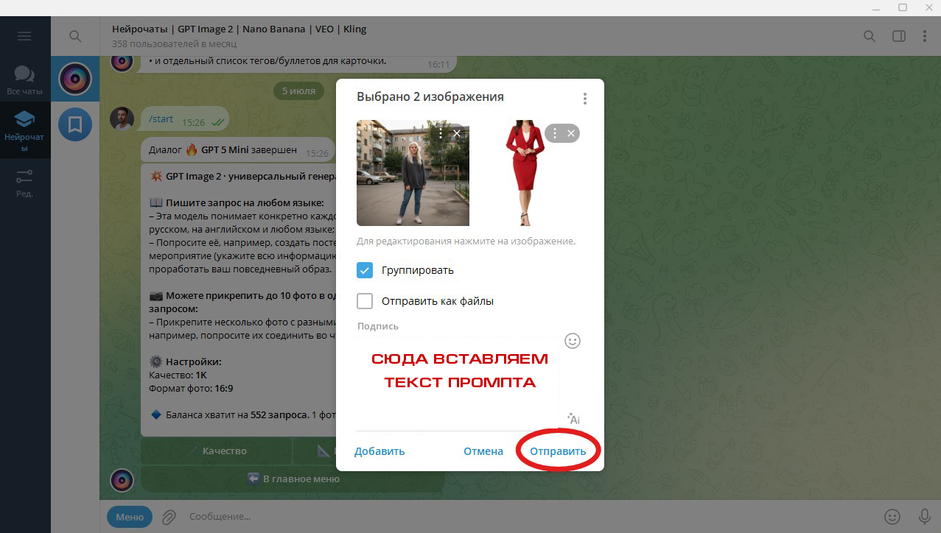Remove the street photo from selection
This screenshot has height=533, width=941.
coord(457,133)
